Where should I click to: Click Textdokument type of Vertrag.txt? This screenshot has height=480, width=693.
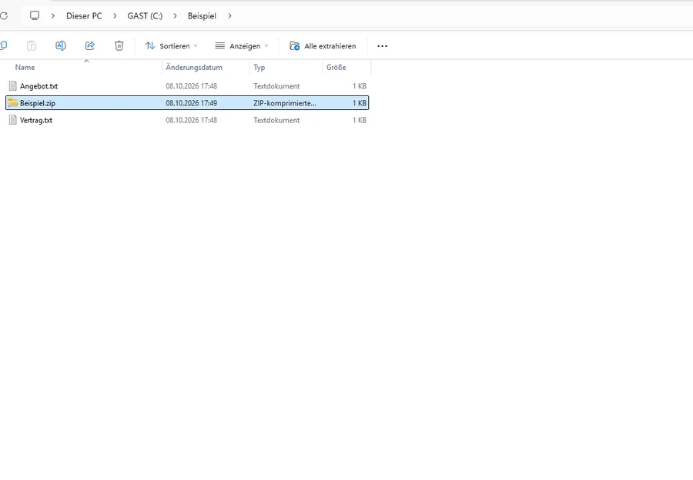pyautogui.click(x=276, y=120)
